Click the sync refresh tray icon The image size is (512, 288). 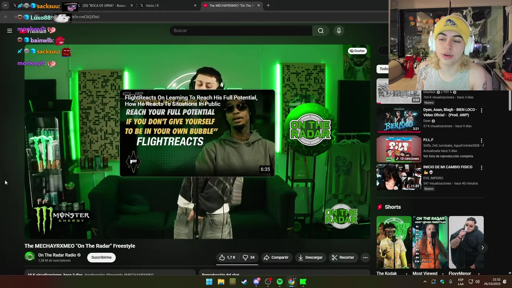click(434, 282)
